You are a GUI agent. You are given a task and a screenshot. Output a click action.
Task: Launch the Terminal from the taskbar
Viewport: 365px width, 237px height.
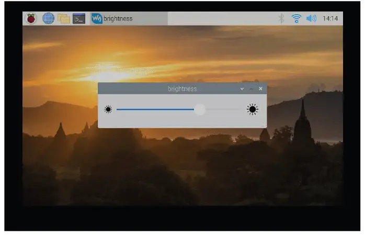[x=79, y=19]
